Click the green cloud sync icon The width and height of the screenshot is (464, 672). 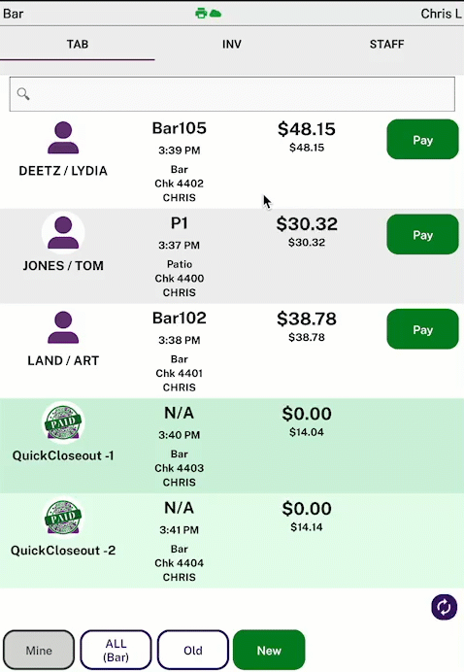pos(215,14)
